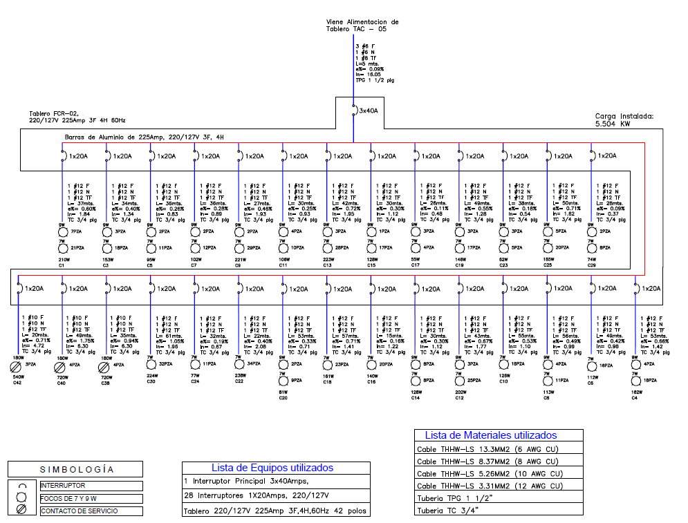Select the lamp circle symbol in Simbología legend
688x523 pixels.
coord(22,497)
